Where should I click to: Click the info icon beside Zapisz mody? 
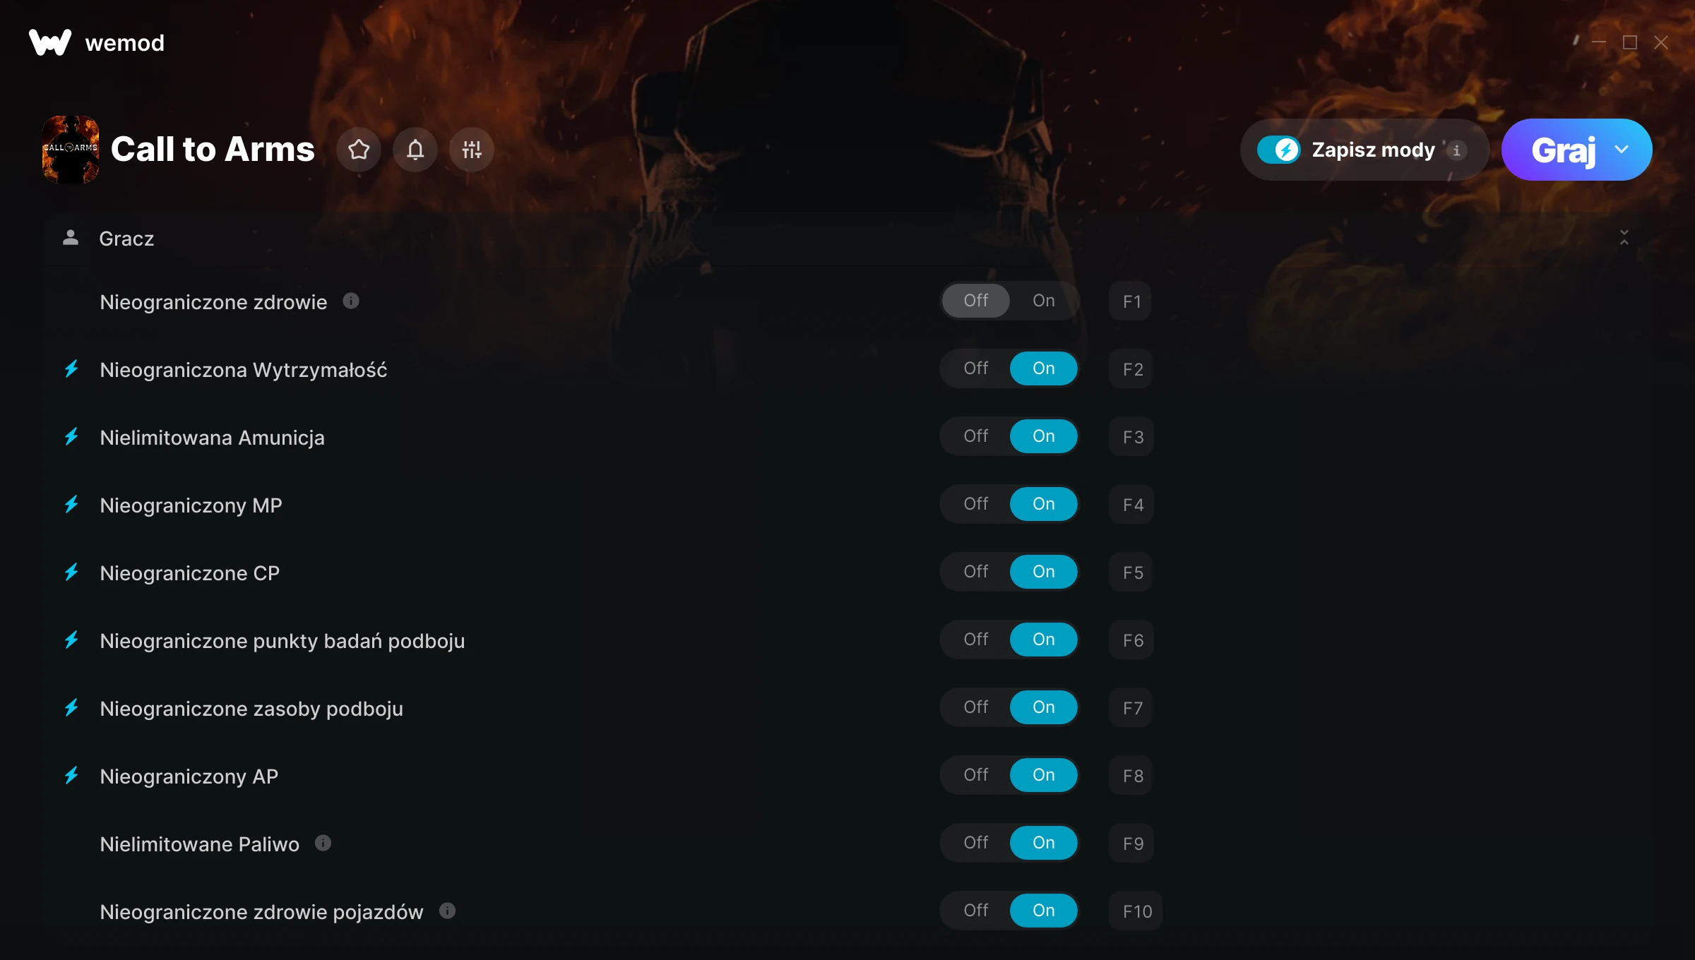tap(1456, 150)
